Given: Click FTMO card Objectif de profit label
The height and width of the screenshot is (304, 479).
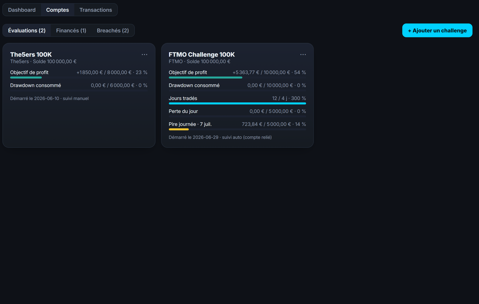Looking at the screenshot, I should (x=188, y=73).
